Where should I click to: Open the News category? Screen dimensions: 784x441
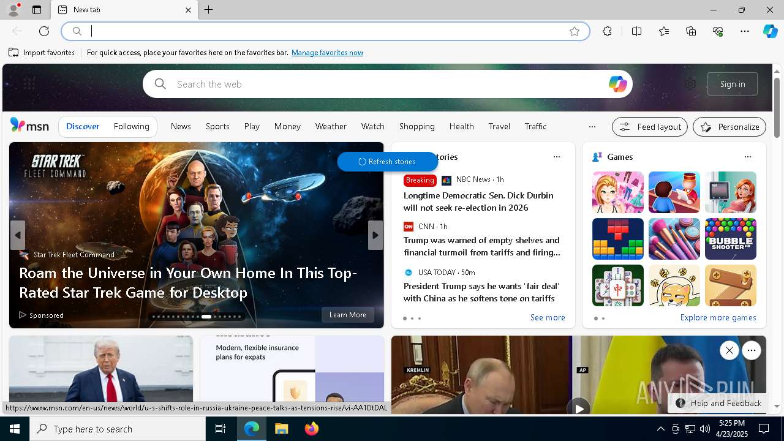181,126
